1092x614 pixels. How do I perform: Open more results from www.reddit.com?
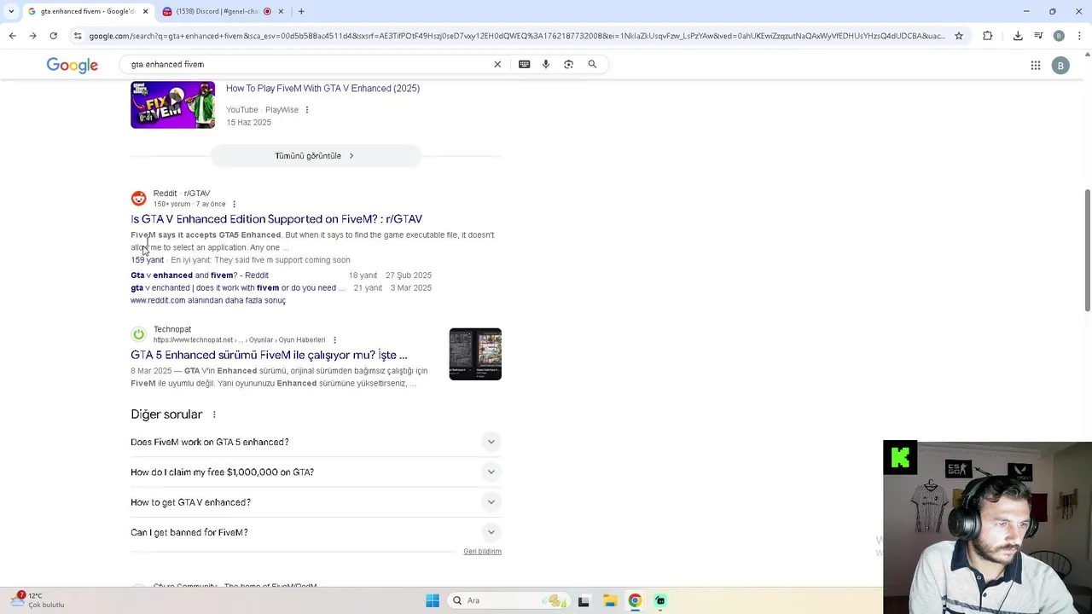tap(208, 300)
